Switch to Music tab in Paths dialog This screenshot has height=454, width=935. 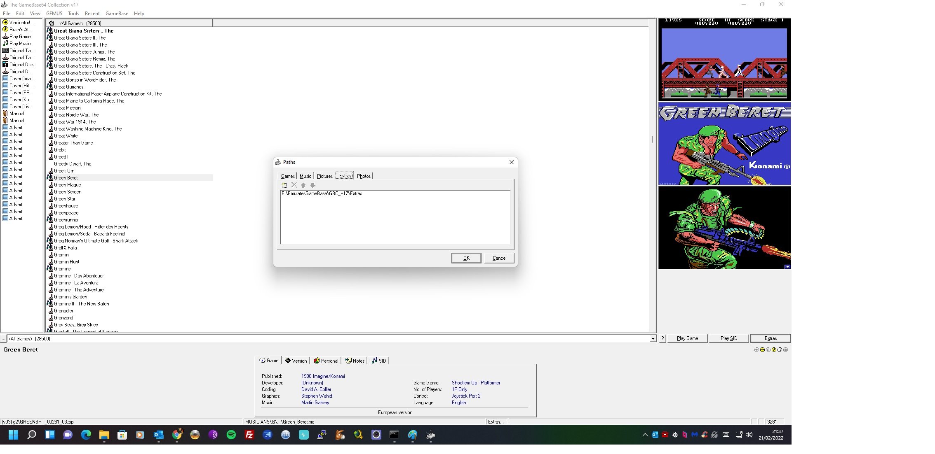(305, 176)
